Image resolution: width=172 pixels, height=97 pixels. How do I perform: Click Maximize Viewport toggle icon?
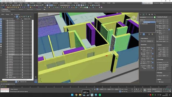170,91
